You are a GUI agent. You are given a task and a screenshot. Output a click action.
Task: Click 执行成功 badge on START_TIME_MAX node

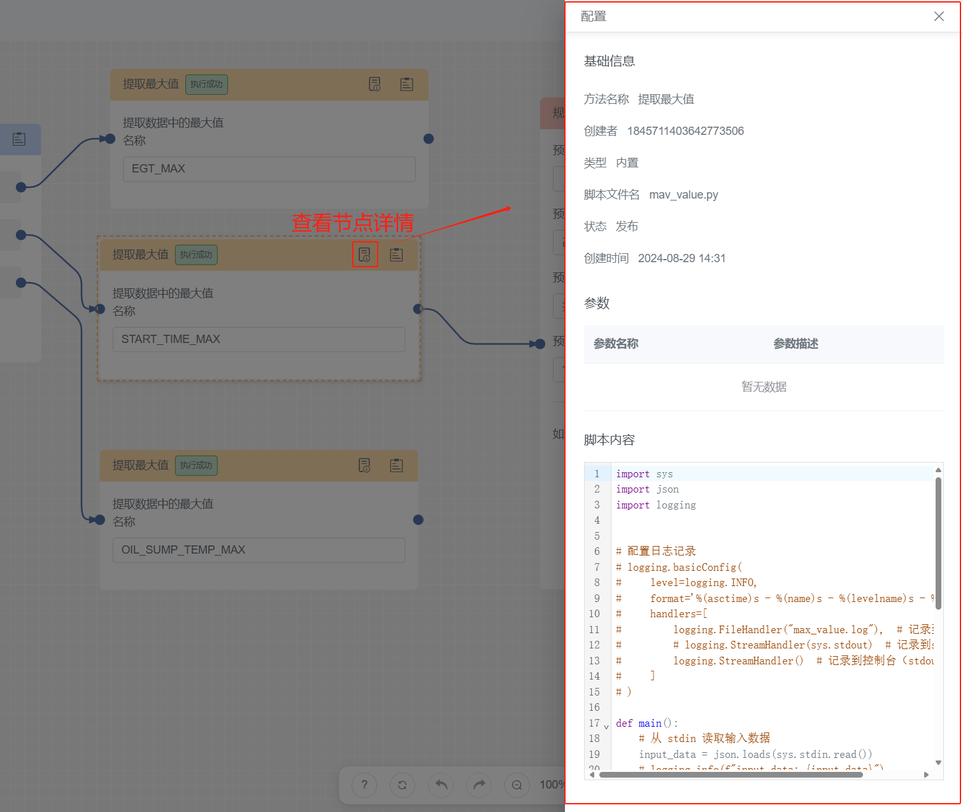tap(196, 255)
